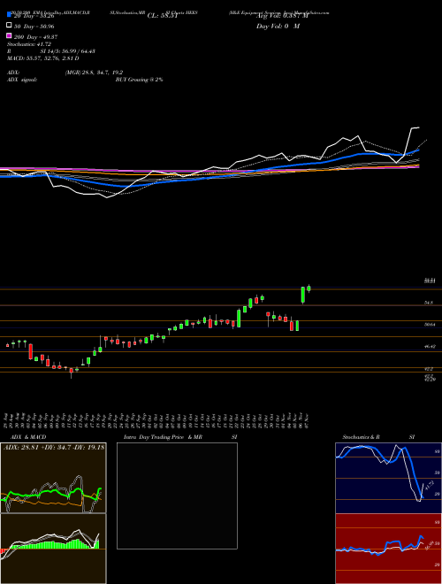This screenshot has width=442, height=584.
Task: Open the MACD histogram chart panel
Action: point(53,549)
